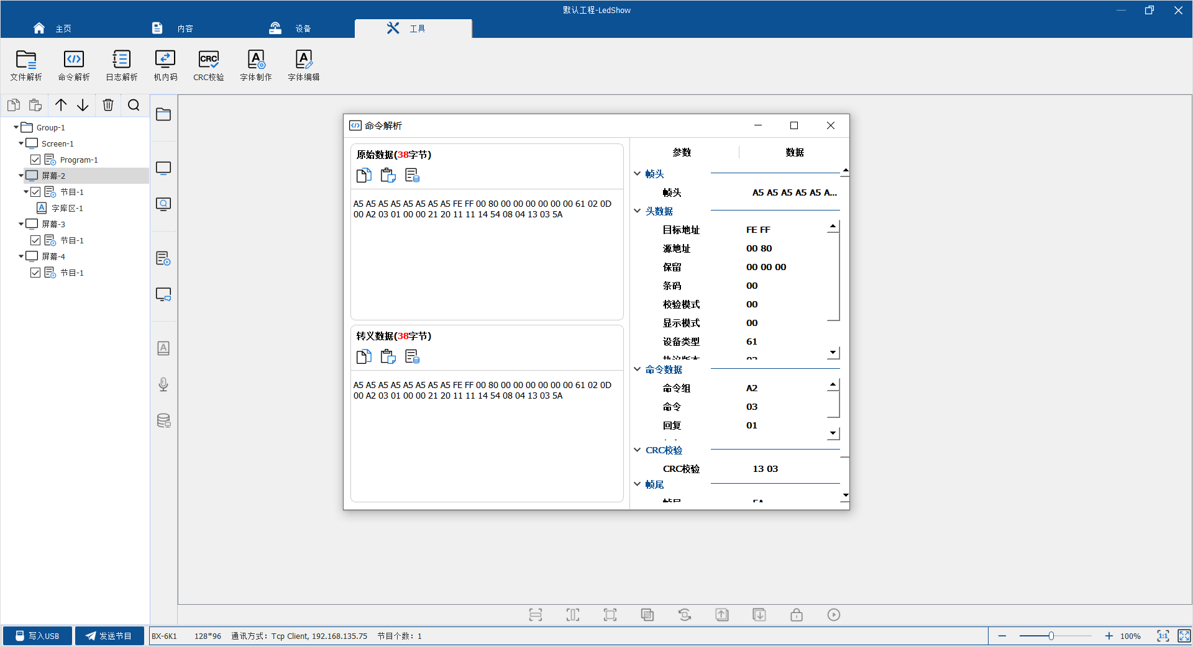Viewport: 1193px width, 647px height.
Task: Collapse the 帧头 section
Action: (x=638, y=174)
